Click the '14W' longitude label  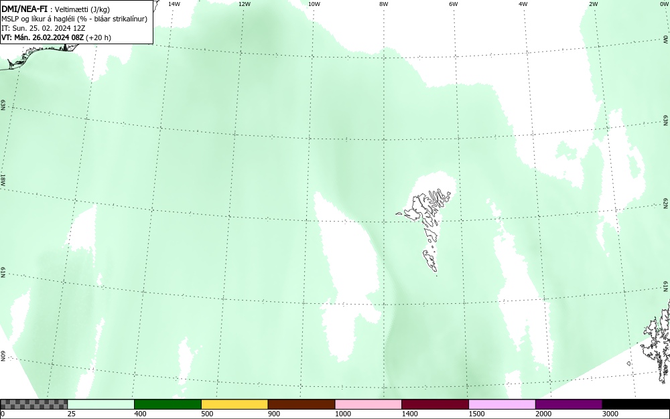pyautogui.click(x=174, y=4)
